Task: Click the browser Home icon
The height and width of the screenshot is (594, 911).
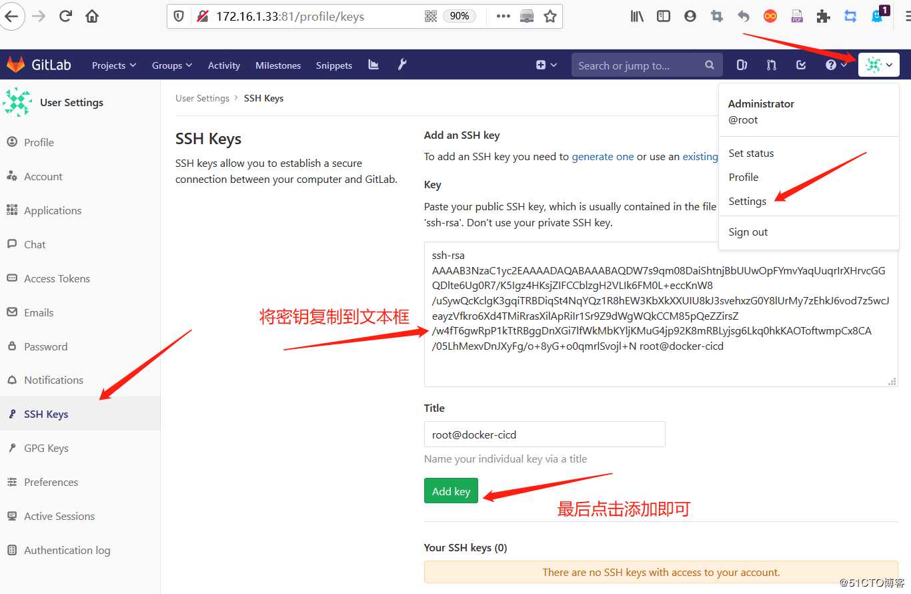Action: coord(92,17)
